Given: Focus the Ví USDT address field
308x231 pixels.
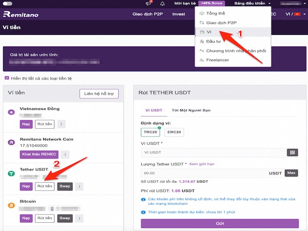Looking at the screenshot, I should [x=214, y=152].
